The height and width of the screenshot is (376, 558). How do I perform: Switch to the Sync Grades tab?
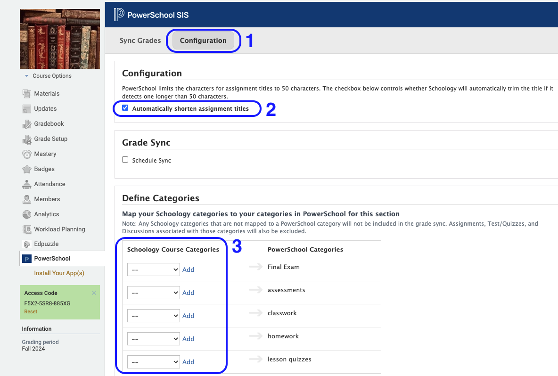[x=140, y=41]
